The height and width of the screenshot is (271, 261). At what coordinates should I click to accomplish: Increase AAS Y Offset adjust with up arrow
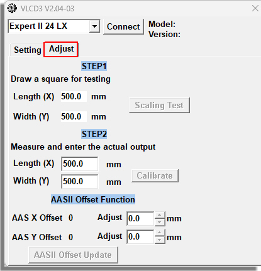click(160, 233)
